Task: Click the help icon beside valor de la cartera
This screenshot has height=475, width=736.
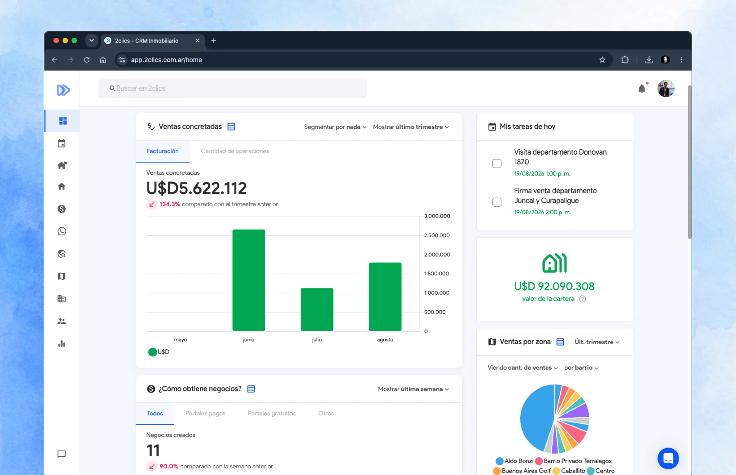Action: coord(582,299)
